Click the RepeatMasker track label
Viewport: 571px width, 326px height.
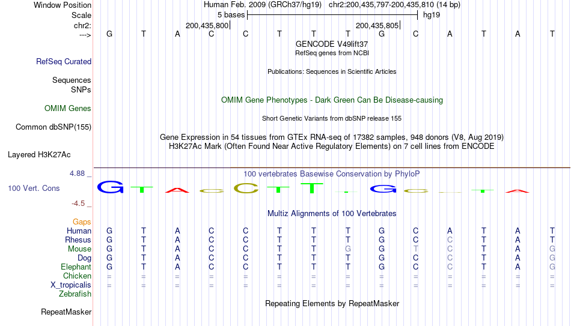click(66, 312)
